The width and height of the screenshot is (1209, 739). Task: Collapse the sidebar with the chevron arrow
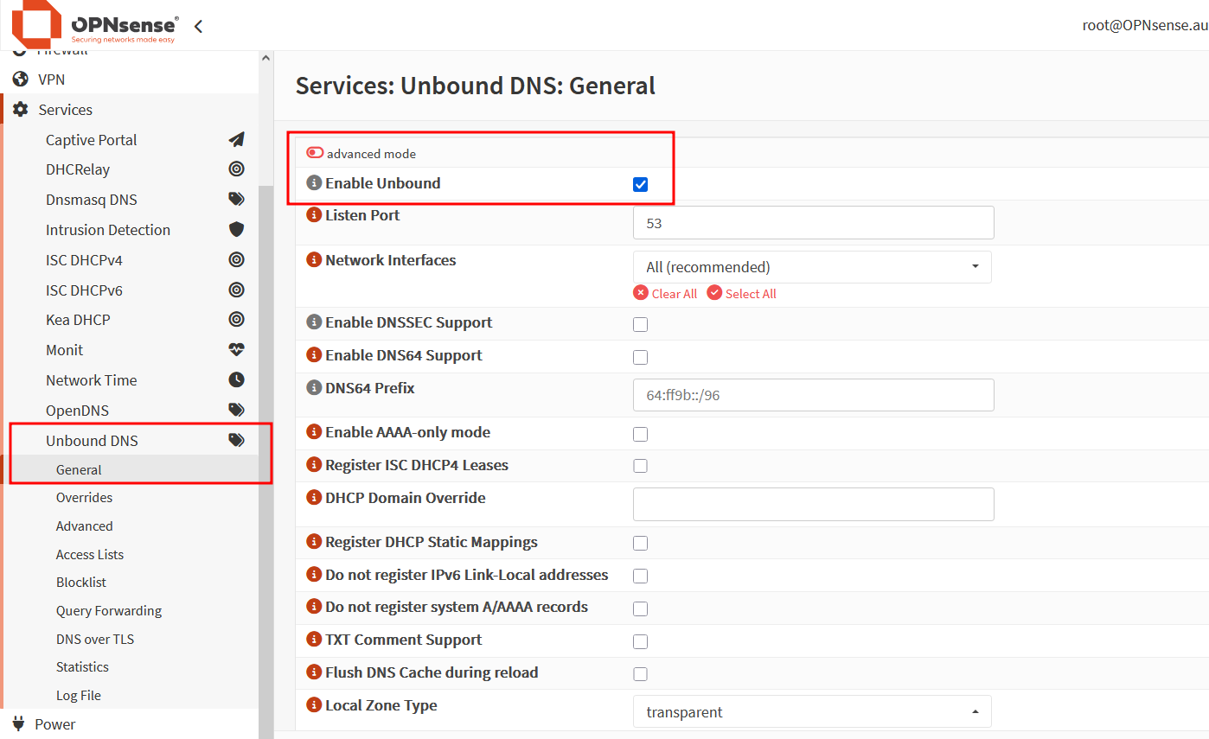(198, 26)
